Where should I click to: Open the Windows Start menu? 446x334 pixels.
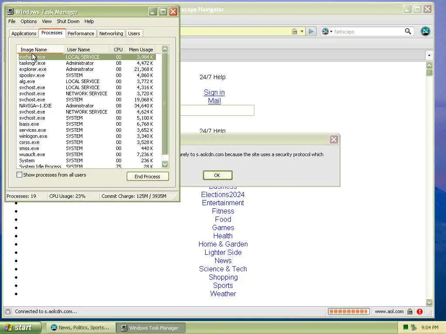pyautogui.click(x=21, y=327)
